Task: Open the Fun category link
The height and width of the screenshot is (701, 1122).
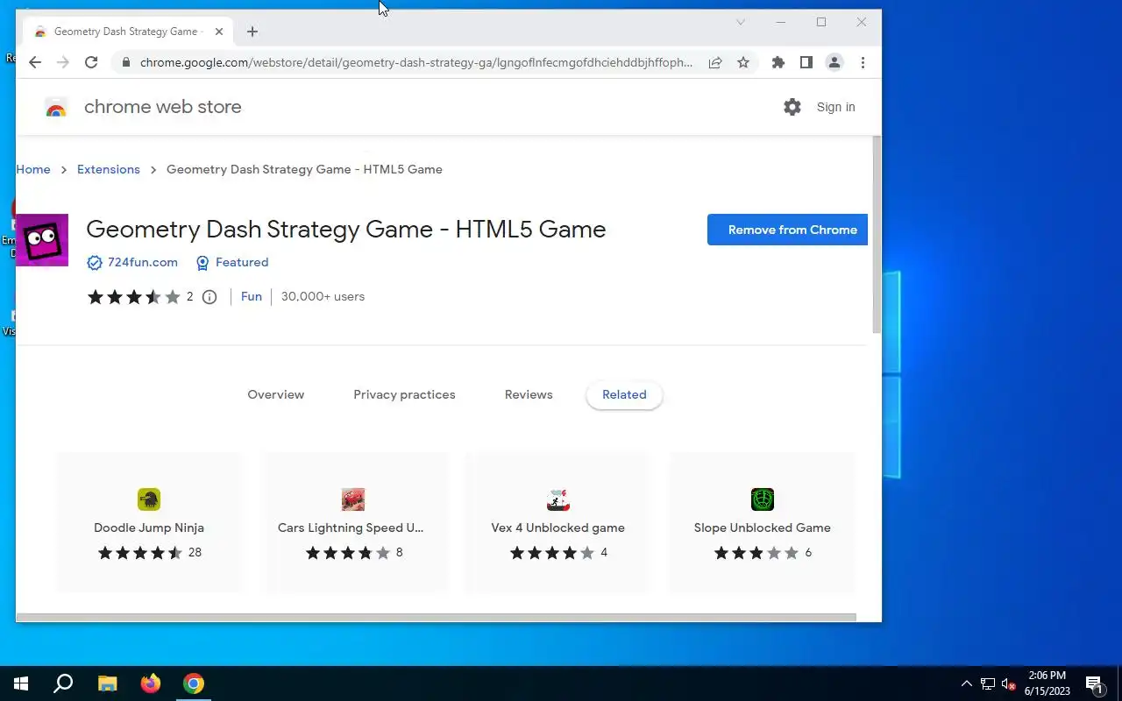Action: (252, 297)
